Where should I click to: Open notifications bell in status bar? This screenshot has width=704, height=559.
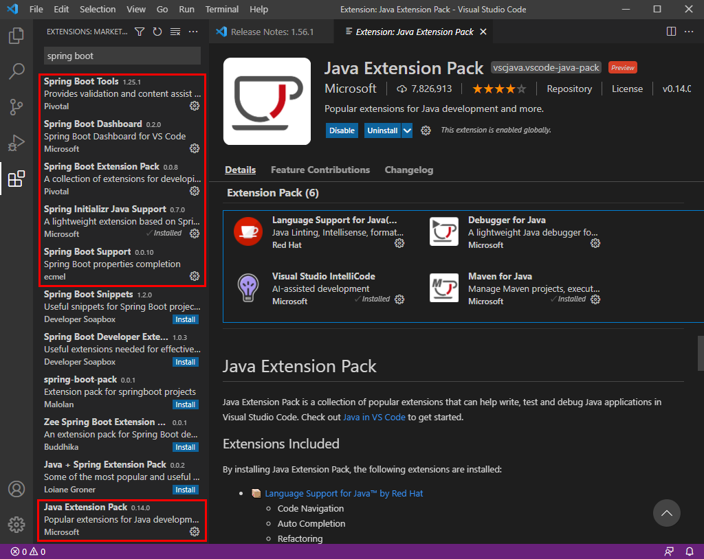[690, 551]
